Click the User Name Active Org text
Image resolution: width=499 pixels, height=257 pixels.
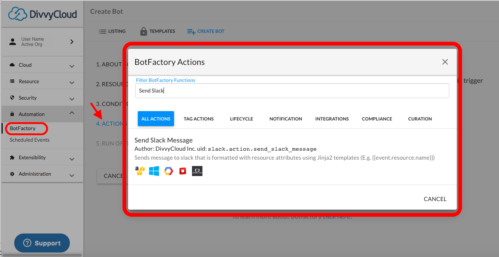32,42
